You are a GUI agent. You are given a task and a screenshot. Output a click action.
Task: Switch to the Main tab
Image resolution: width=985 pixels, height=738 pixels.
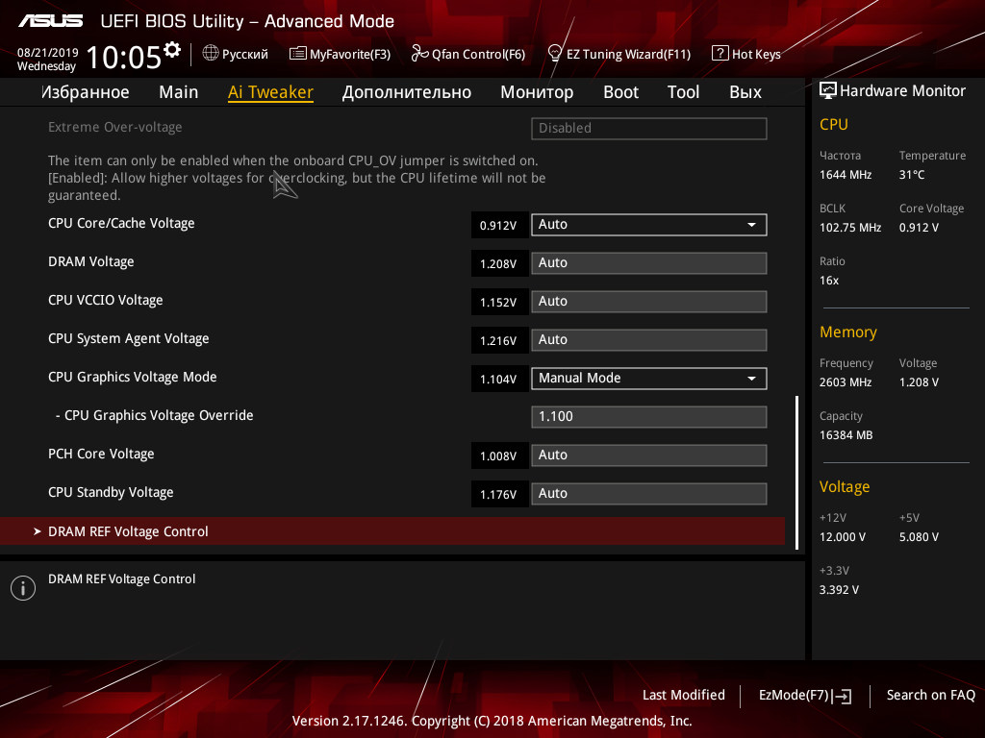(x=178, y=92)
